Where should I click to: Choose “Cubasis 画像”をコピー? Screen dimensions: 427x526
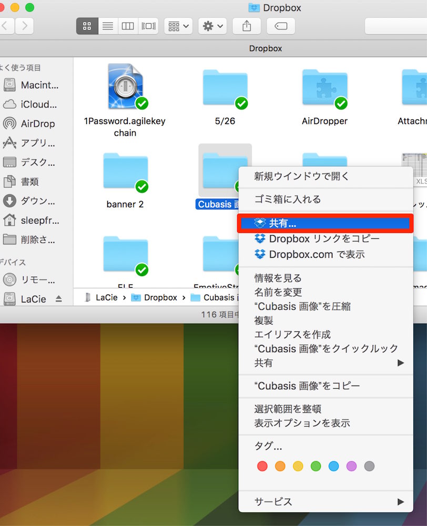(x=326, y=386)
